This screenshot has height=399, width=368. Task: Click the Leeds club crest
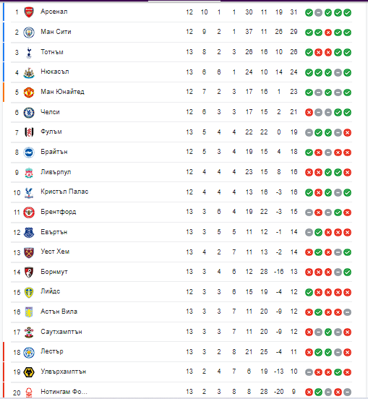click(29, 292)
